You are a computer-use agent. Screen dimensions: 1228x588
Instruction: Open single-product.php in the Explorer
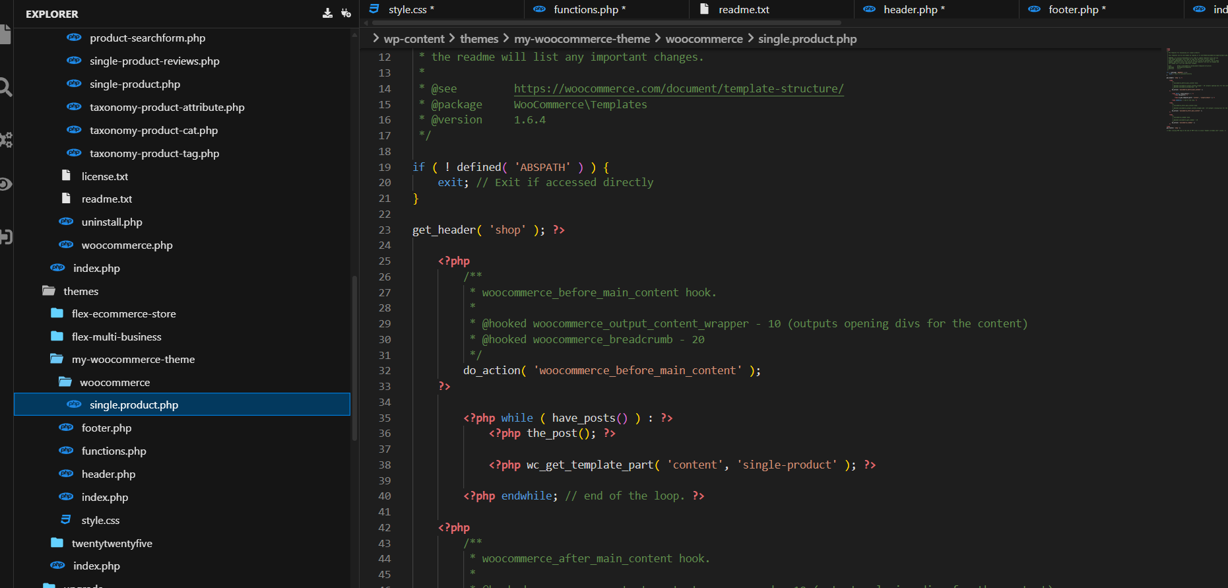135,84
